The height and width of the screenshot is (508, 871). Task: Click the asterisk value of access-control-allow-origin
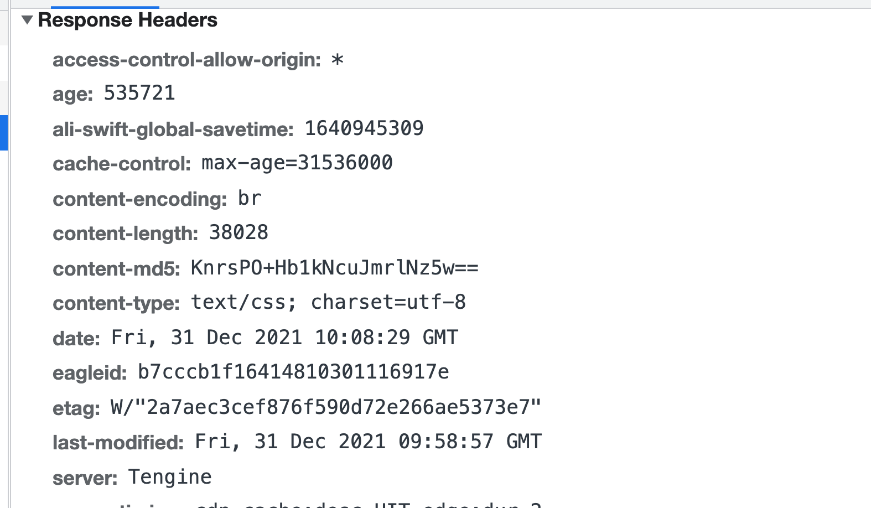(x=338, y=60)
